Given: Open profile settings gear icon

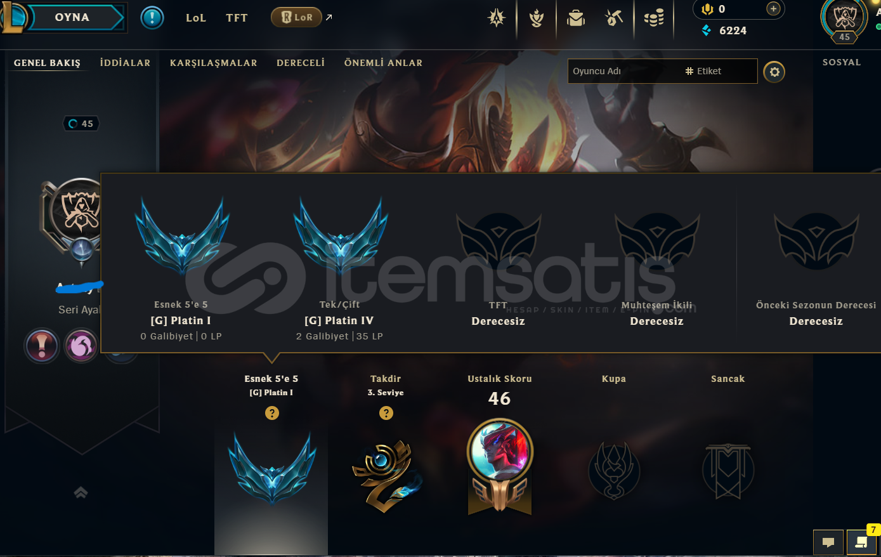Looking at the screenshot, I should (774, 72).
